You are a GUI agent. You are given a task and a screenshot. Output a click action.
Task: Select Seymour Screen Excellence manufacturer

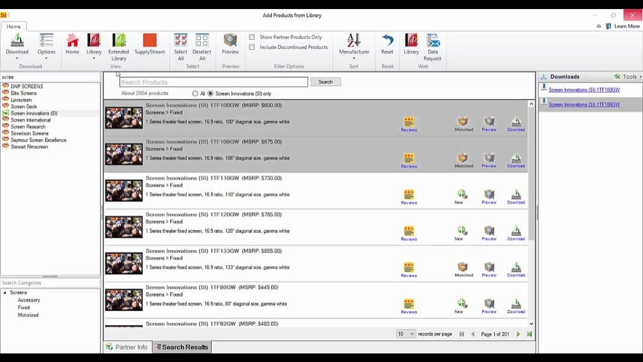[38, 140]
